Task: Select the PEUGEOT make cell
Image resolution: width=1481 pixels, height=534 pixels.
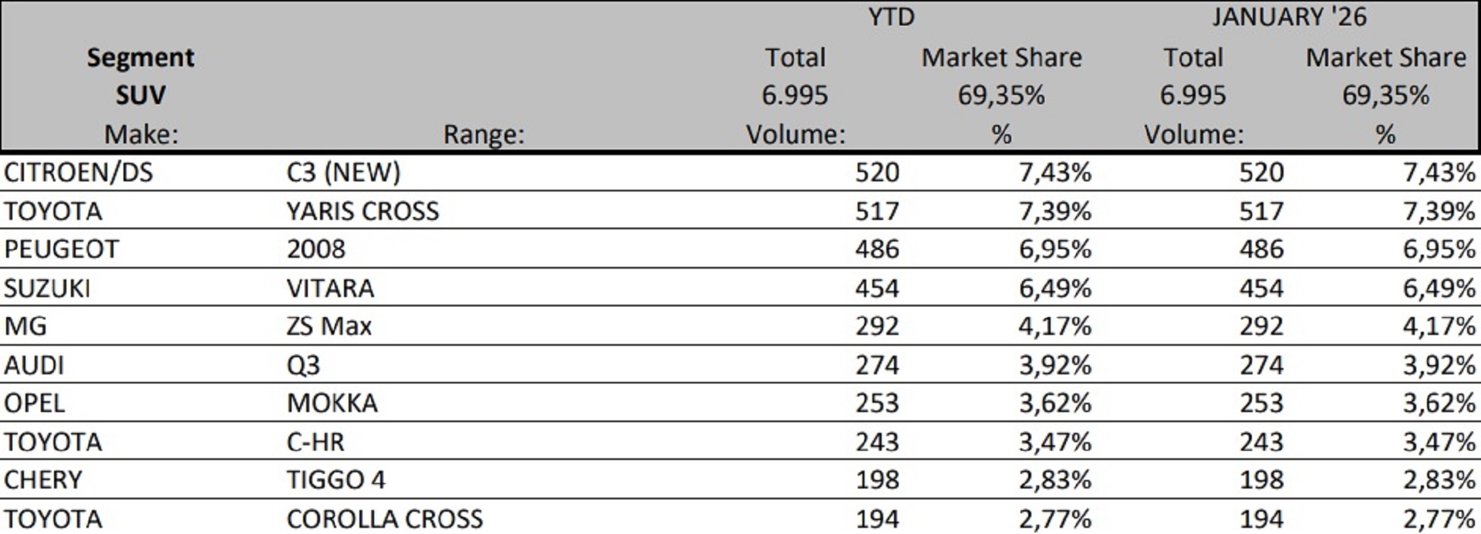Action: [x=62, y=249]
